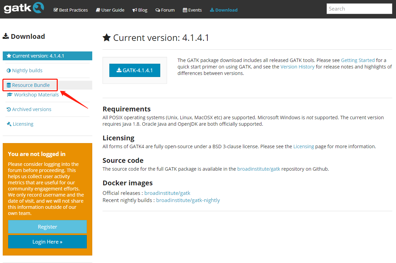Click the Nightly builds half-circle icon

(x=9, y=71)
